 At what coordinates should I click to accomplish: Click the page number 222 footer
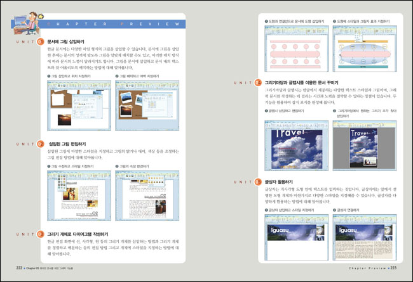[x=19, y=268]
